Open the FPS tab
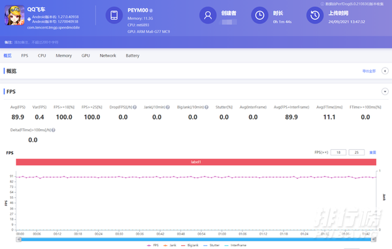 tap(25, 55)
